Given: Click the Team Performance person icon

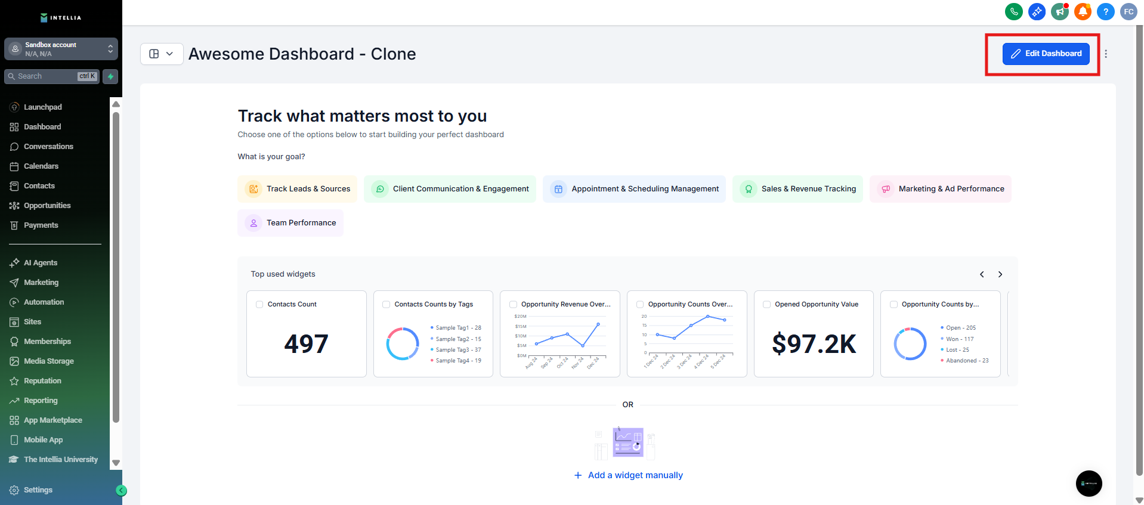Looking at the screenshot, I should [x=253, y=223].
